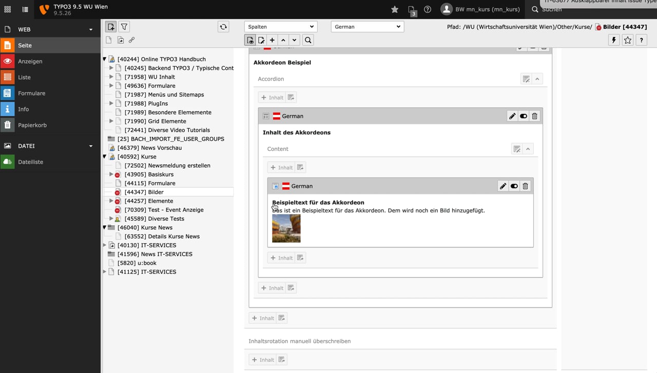Select [72502] Newsmeldung erstellen page

167,165
